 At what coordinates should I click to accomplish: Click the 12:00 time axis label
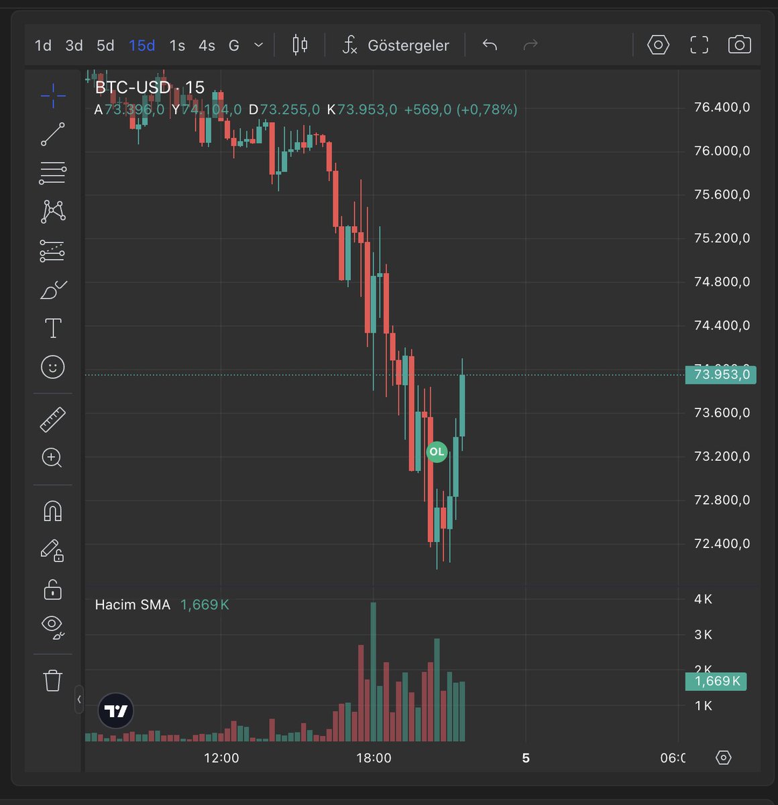pyautogui.click(x=221, y=758)
